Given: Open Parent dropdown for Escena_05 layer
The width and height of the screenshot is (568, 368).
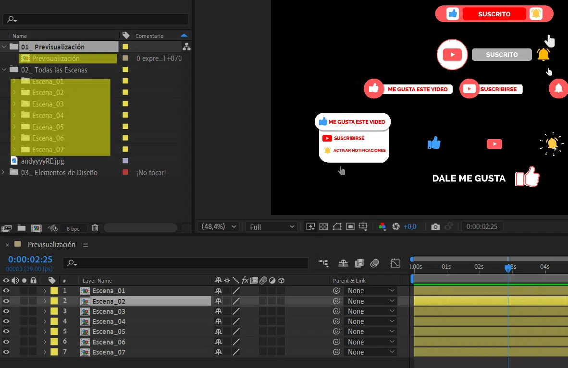Looking at the screenshot, I should coord(370,332).
